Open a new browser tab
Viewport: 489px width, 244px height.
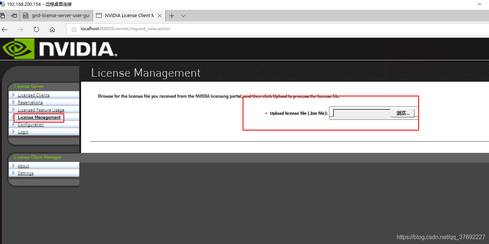point(172,16)
